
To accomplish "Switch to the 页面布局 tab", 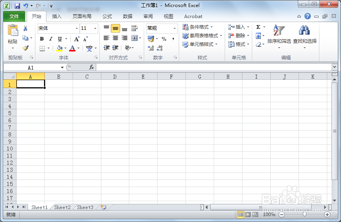I will click(x=82, y=17).
